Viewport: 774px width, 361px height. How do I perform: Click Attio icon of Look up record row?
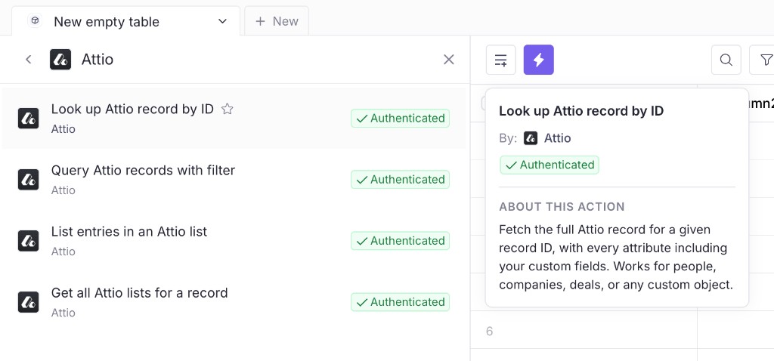tap(28, 119)
